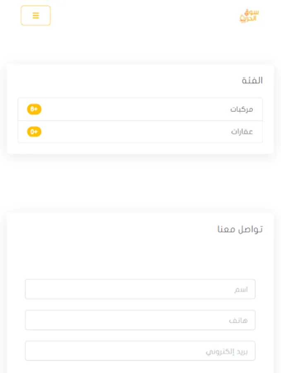Click the middle of the مركبات row

point(140,109)
